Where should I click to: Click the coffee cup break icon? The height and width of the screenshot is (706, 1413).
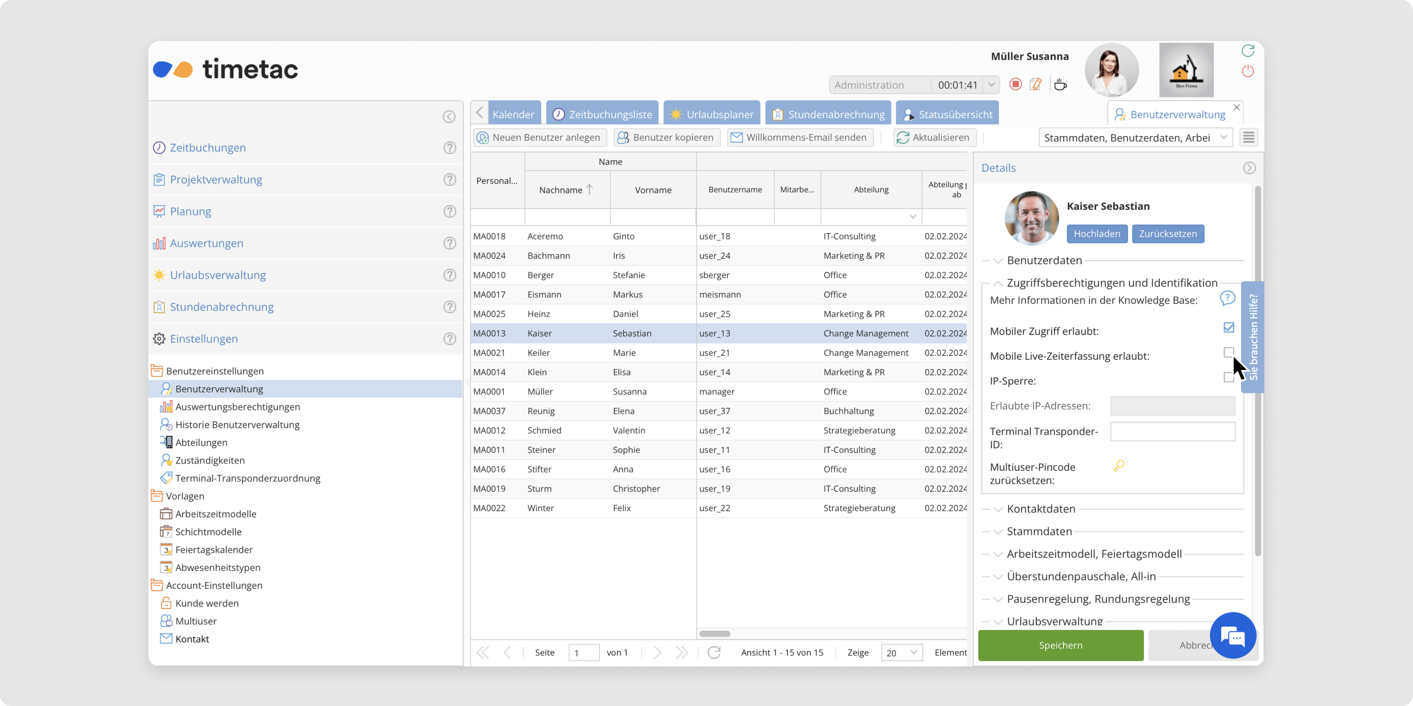coord(1060,84)
